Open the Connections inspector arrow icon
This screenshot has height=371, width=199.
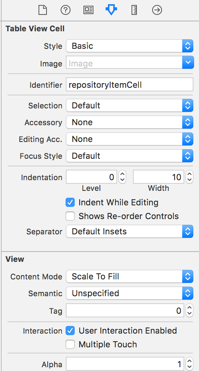(x=157, y=10)
